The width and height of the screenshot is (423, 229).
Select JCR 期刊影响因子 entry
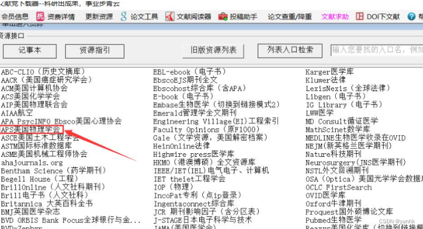tap(207, 212)
